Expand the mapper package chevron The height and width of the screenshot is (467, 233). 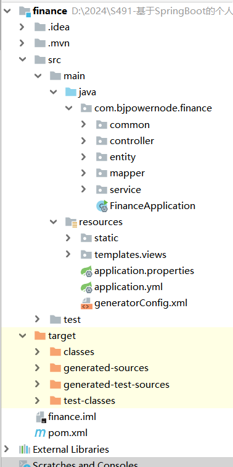coord(83,173)
